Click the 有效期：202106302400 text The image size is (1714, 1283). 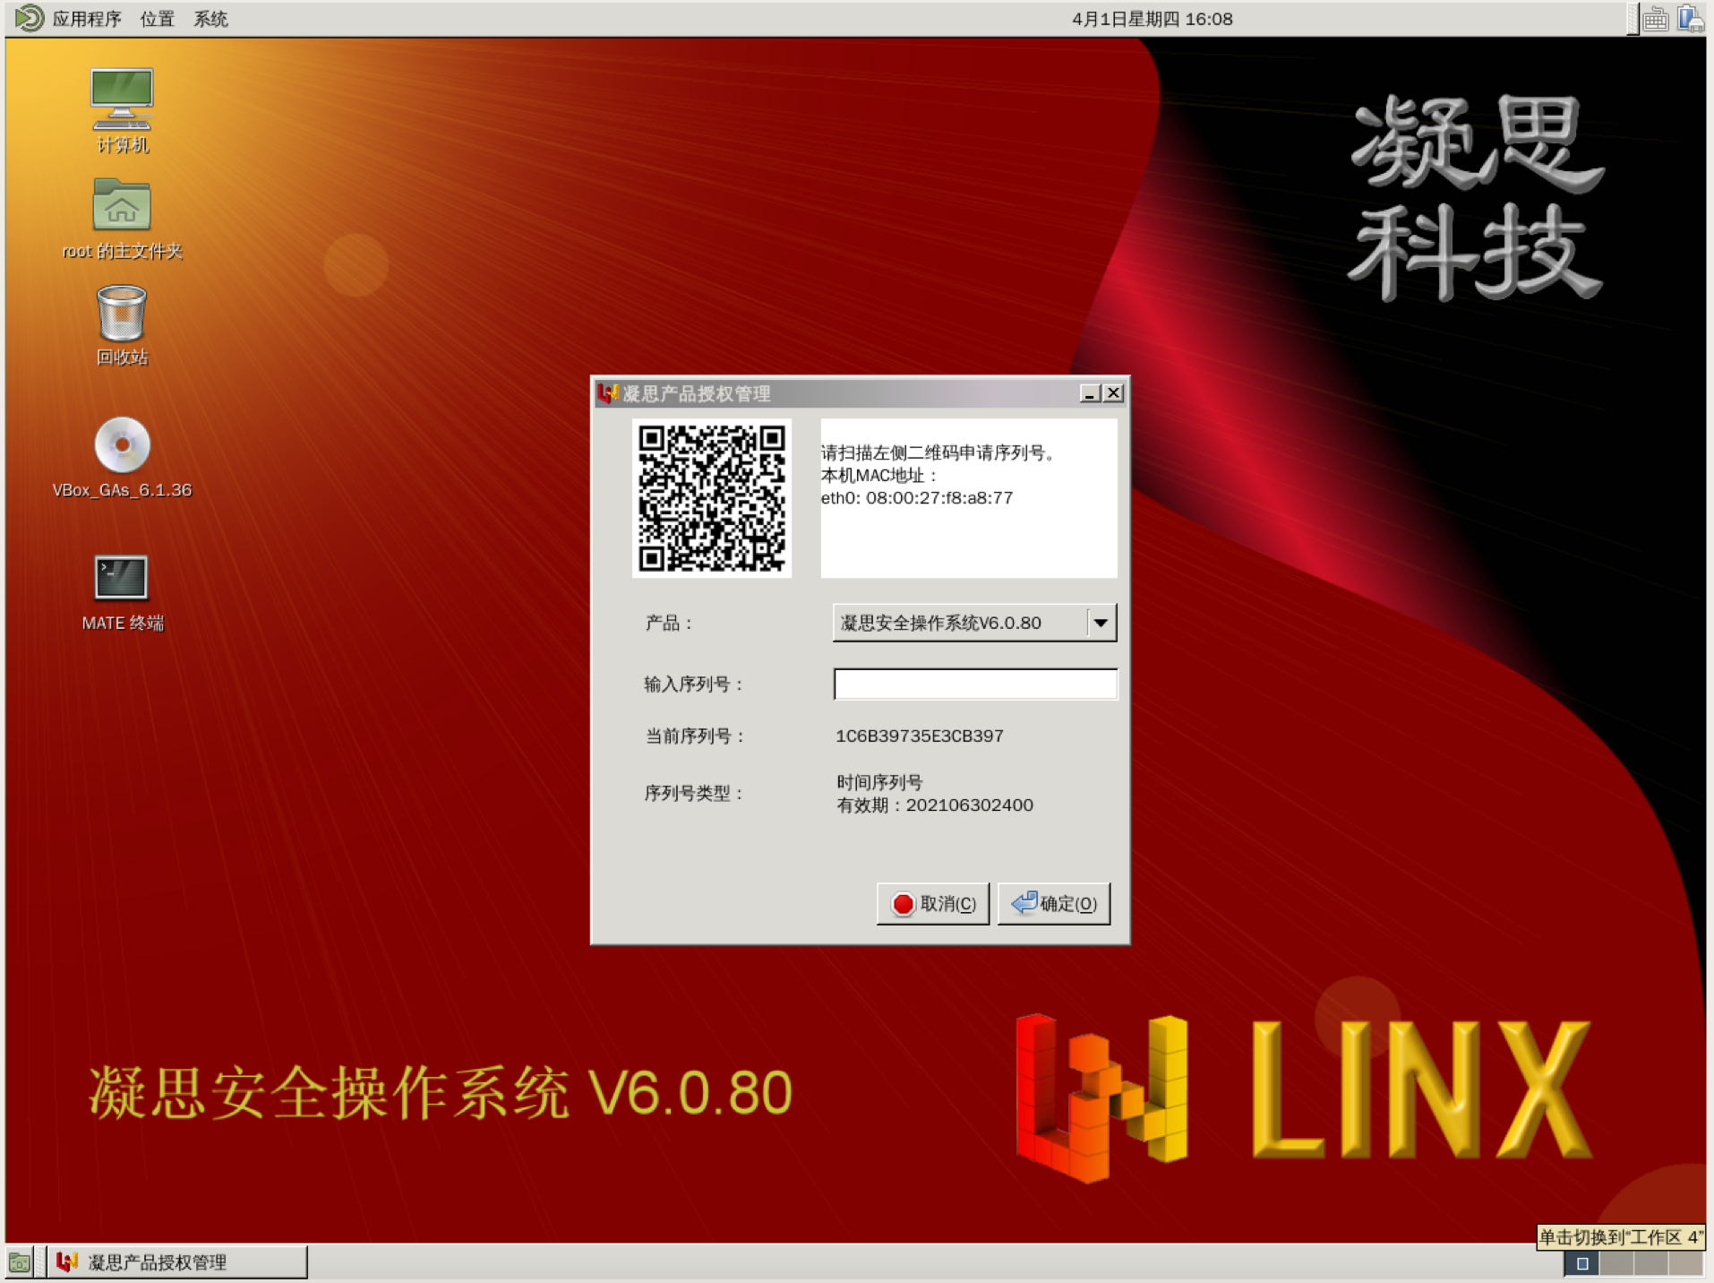[x=934, y=805]
